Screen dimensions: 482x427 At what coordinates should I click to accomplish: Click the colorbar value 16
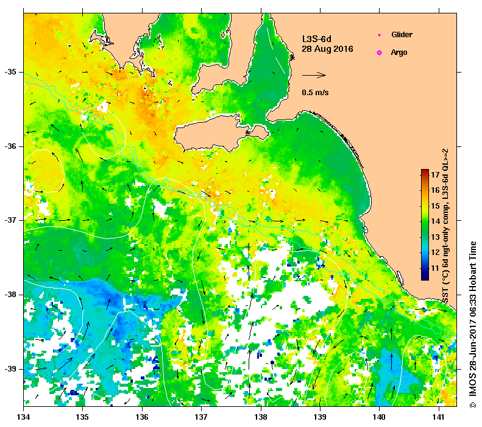[435, 190]
